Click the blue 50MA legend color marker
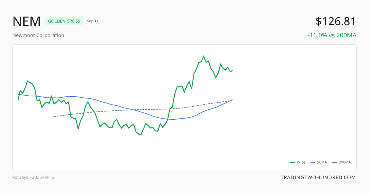Screen dimensions: 369x193 (313, 162)
